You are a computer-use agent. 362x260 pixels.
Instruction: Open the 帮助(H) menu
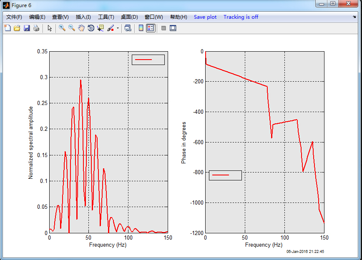click(x=178, y=17)
